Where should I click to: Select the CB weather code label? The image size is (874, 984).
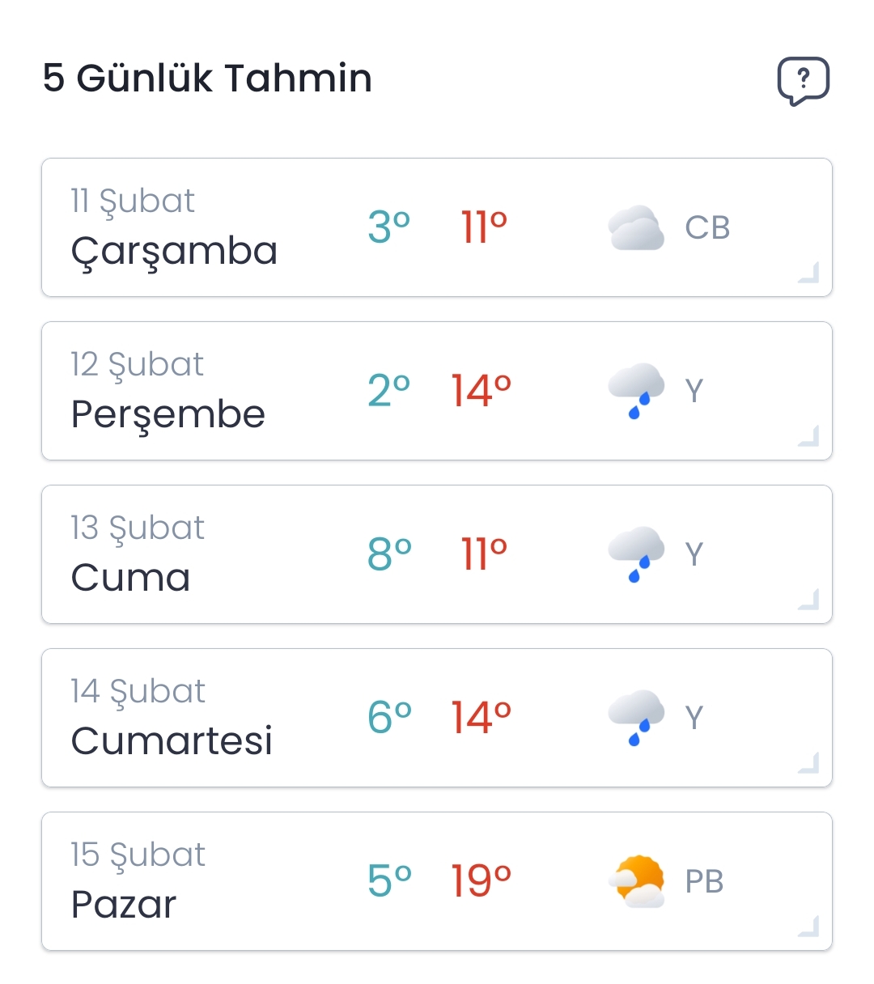click(707, 228)
